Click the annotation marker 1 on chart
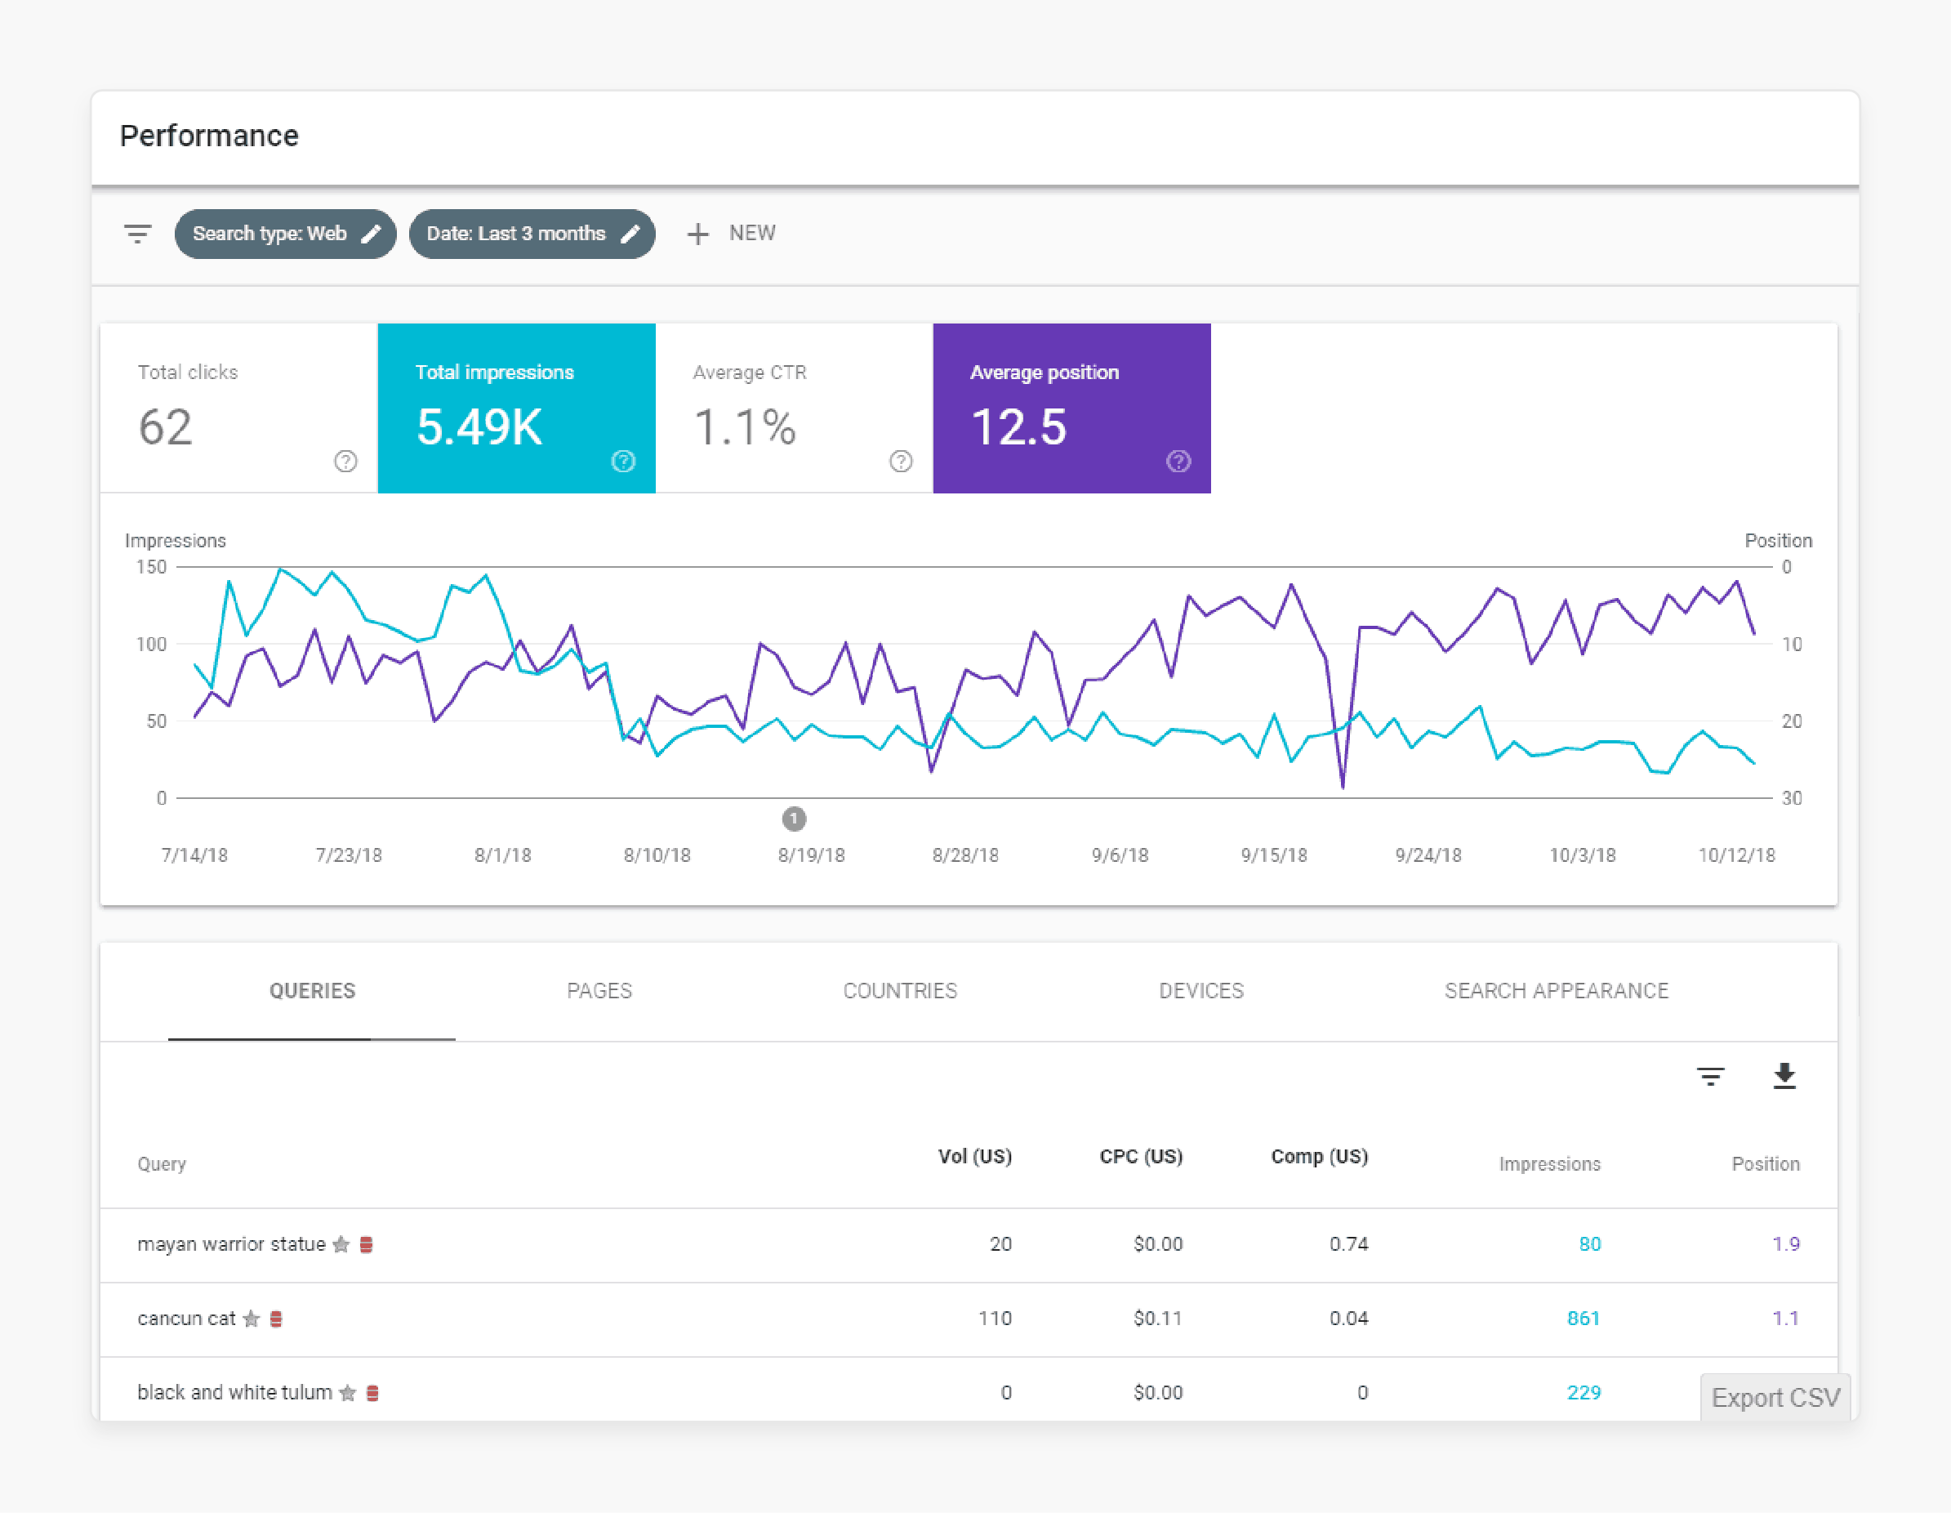The height and width of the screenshot is (1513, 1951). [794, 819]
